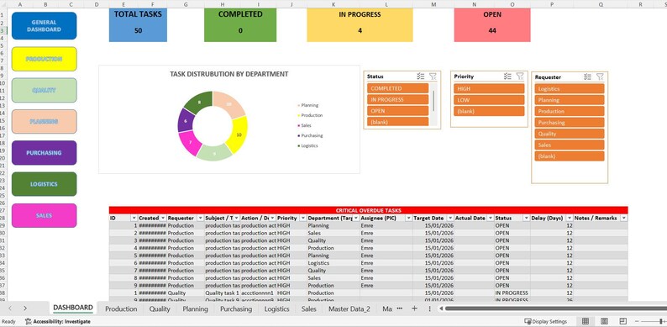Open Display Settings in status bar
The width and height of the screenshot is (667, 327).
(x=546, y=321)
